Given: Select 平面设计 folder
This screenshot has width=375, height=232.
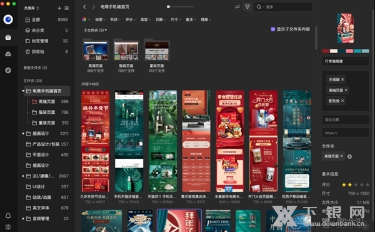Looking at the screenshot, I should (47, 154).
